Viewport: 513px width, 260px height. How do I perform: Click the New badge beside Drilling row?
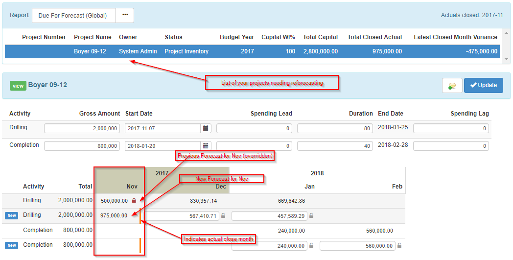pyautogui.click(x=11, y=215)
